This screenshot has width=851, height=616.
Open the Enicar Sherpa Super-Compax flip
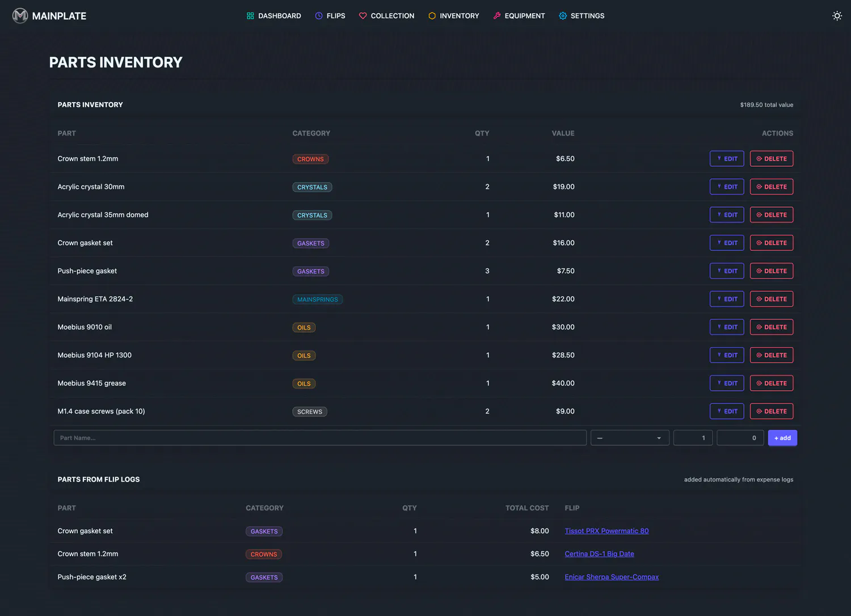612,577
